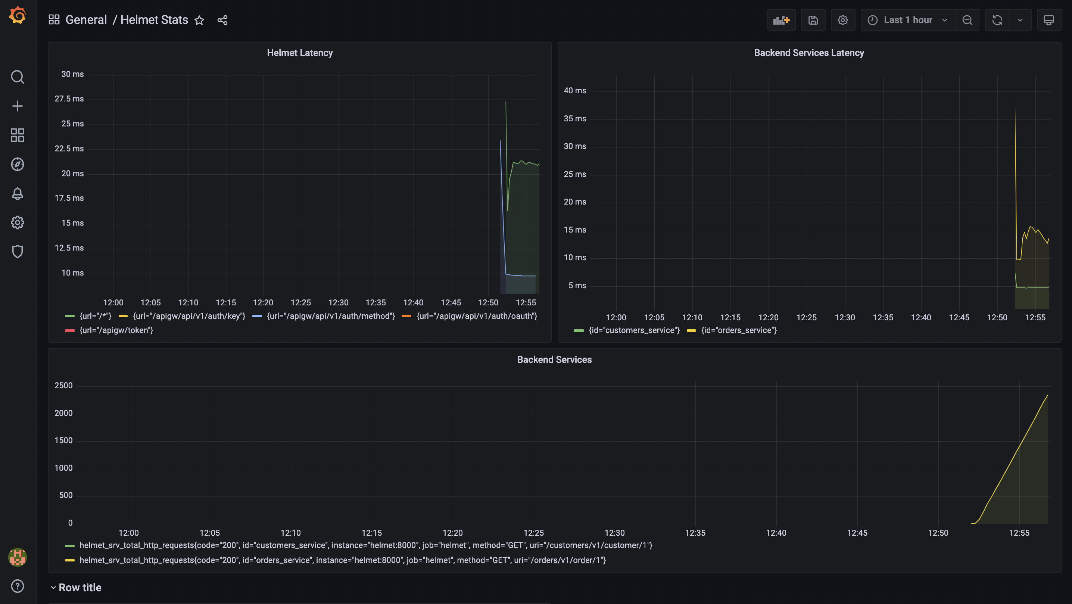Image resolution: width=1072 pixels, height=604 pixels.
Task: Open the refresh interval dropdown arrow
Action: tap(1020, 20)
